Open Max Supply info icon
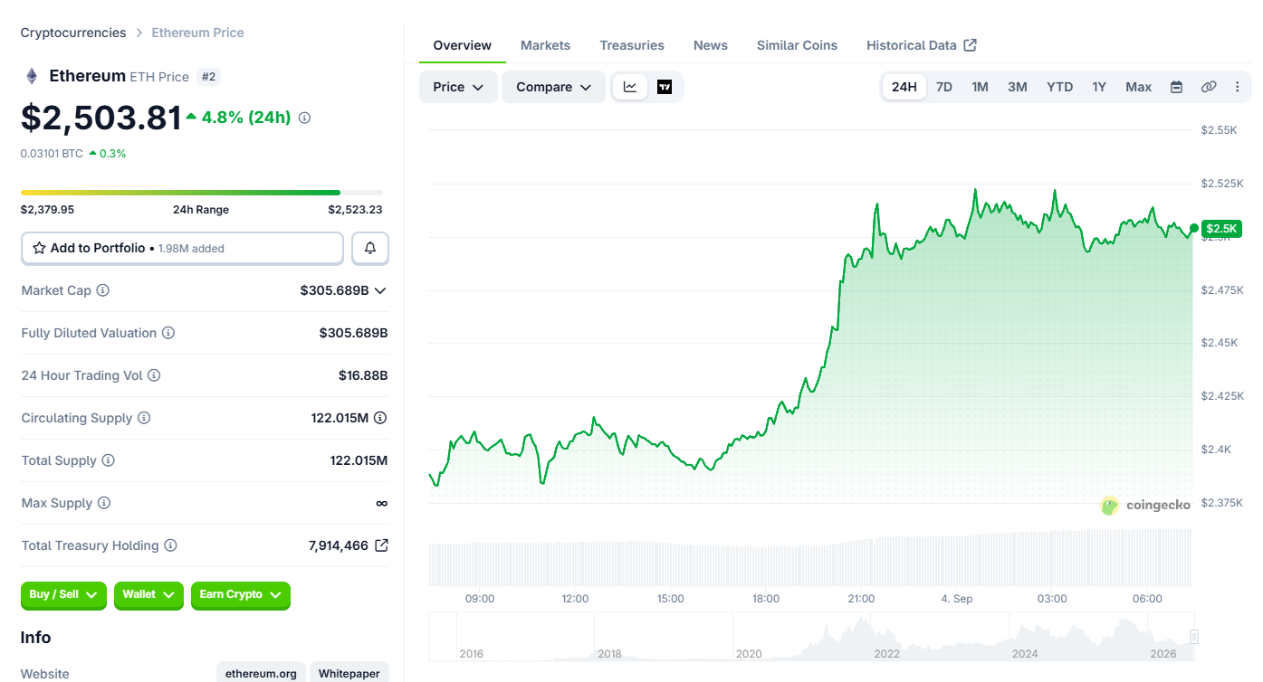Screen dimensions: 1263x682 [x=104, y=503]
